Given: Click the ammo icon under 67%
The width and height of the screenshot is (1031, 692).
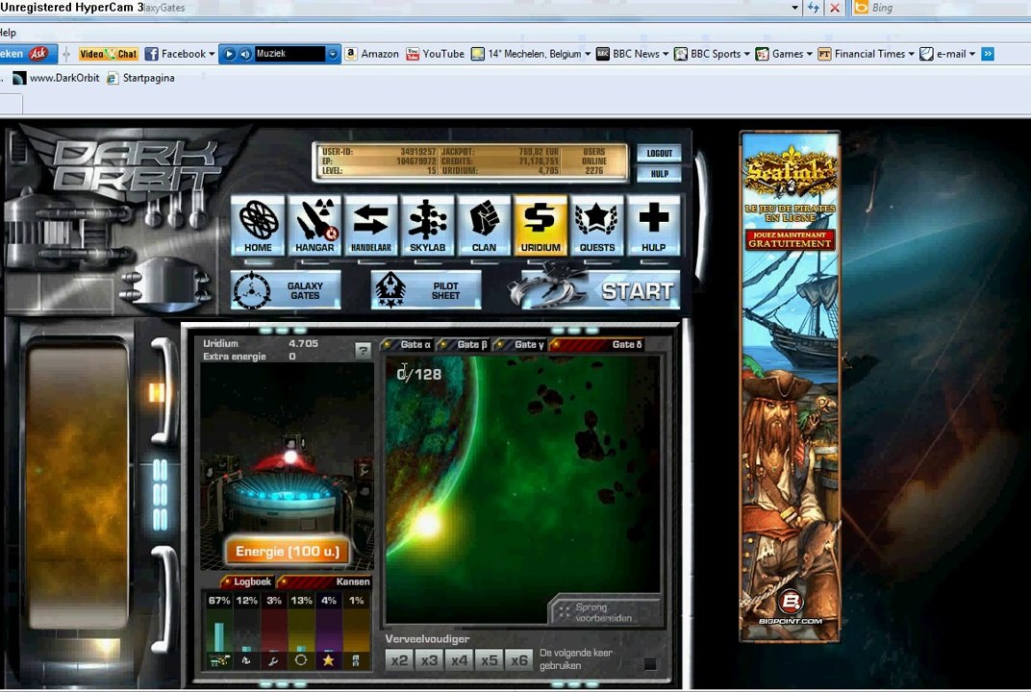Looking at the screenshot, I should 219,660.
